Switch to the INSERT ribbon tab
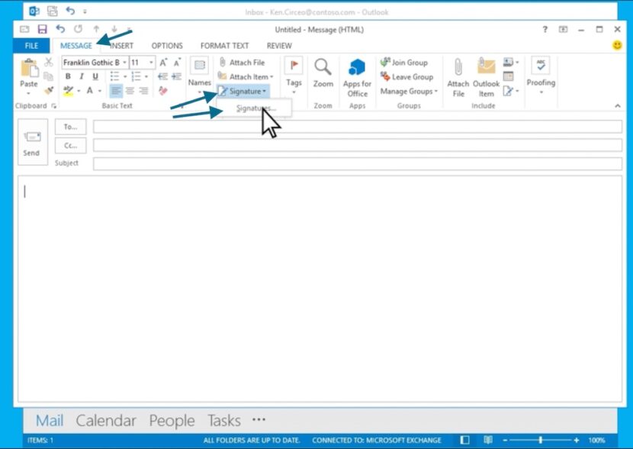This screenshot has height=449, width=633. pos(120,46)
